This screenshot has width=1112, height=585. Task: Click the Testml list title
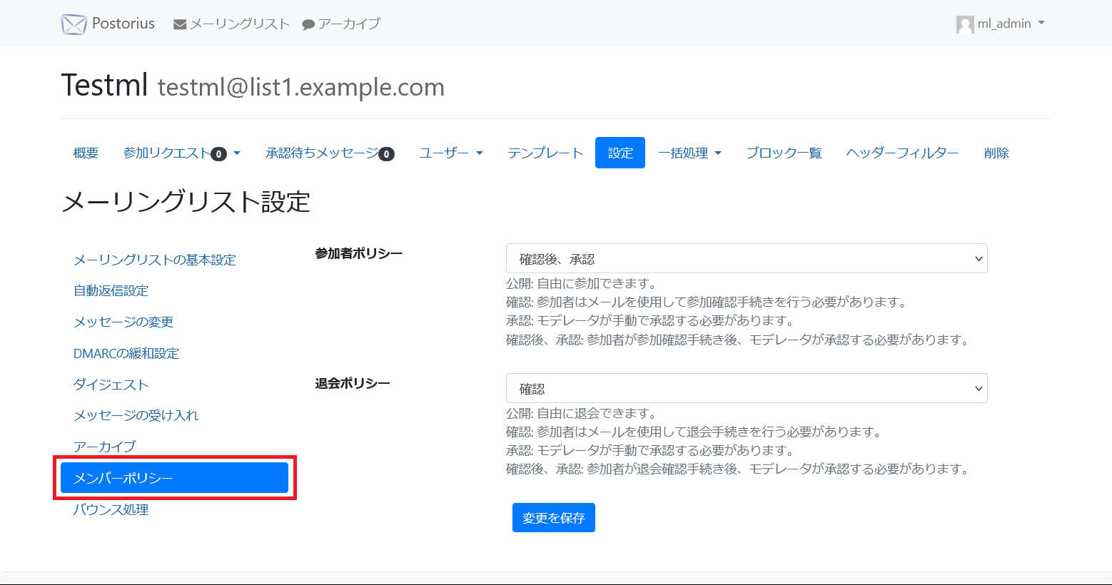coord(104,85)
